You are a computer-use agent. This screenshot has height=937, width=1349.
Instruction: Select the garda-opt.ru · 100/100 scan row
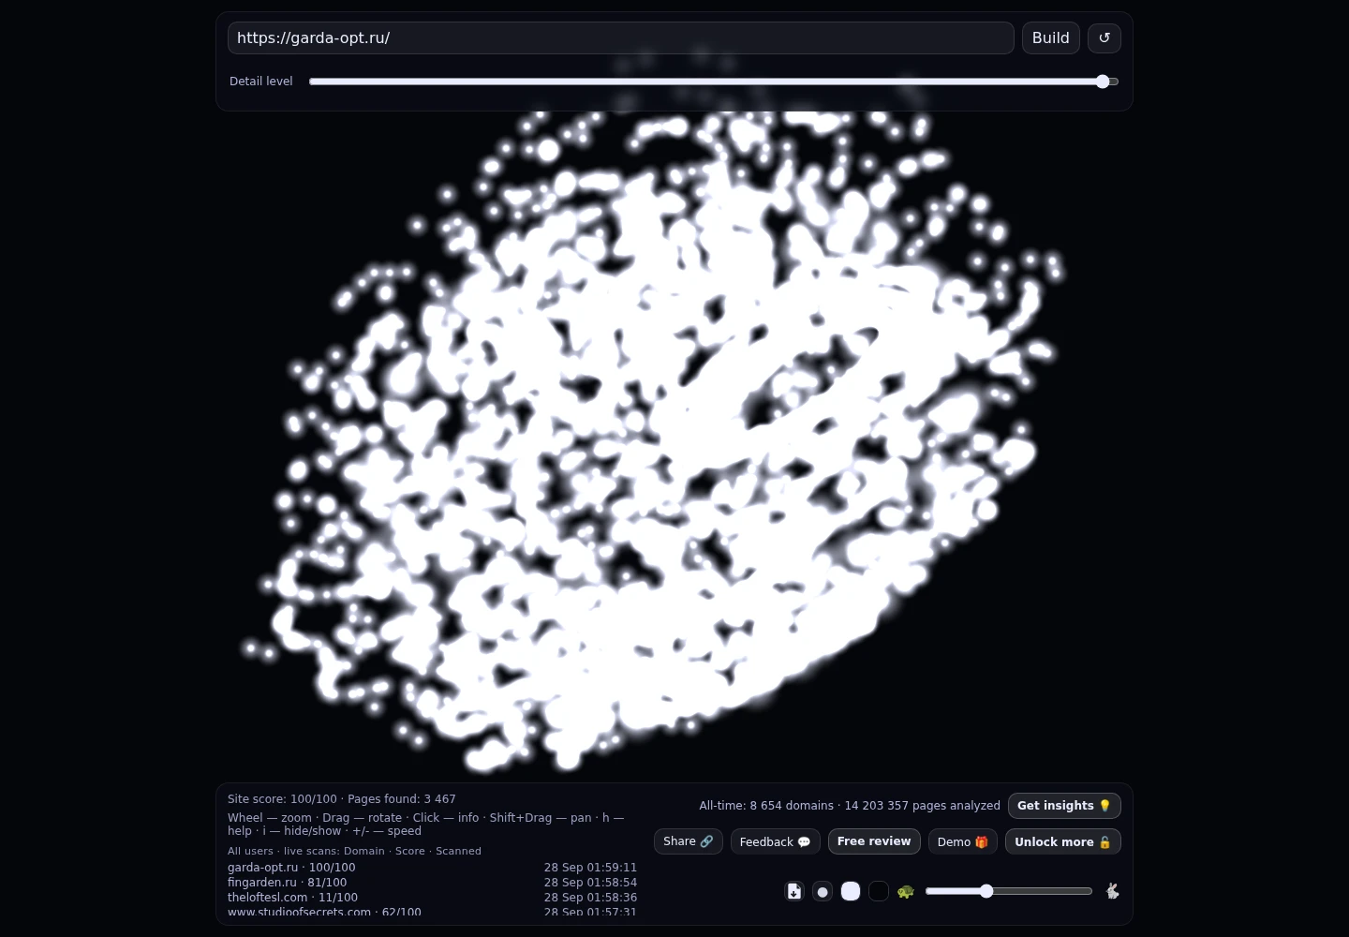point(432,868)
